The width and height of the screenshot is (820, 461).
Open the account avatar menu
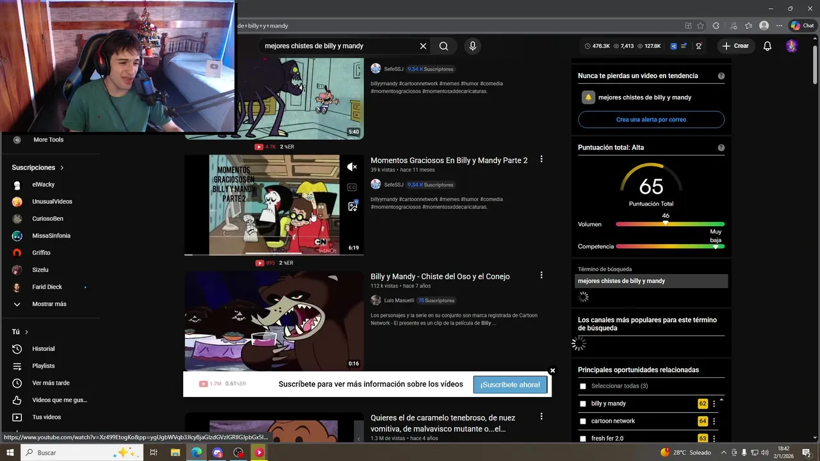pyautogui.click(x=792, y=46)
